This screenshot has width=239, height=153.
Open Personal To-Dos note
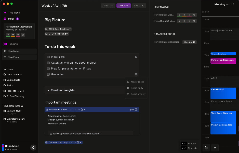(x=14, y=91)
